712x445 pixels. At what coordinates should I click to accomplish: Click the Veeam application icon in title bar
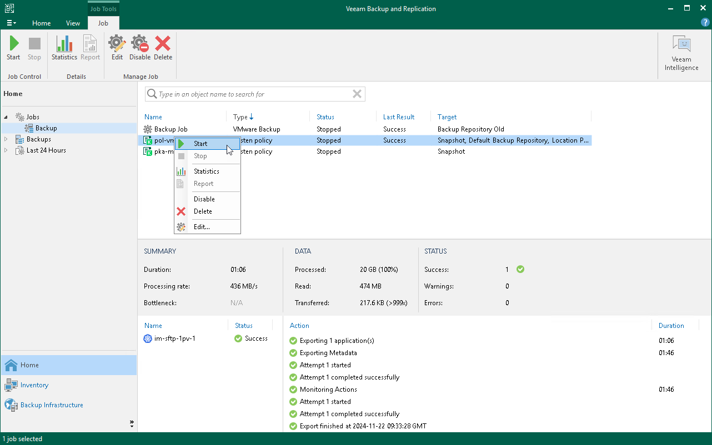click(x=10, y=8)
